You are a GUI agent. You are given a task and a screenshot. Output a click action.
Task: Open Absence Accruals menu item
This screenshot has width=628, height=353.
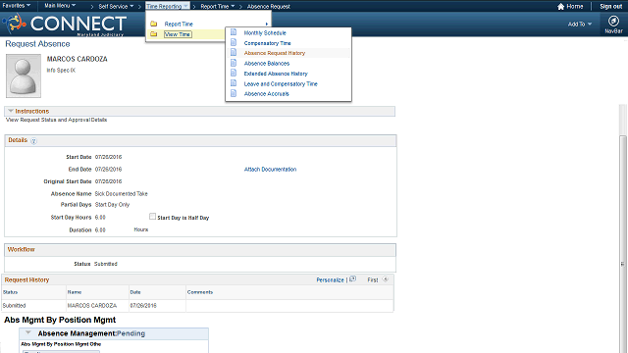(x=266, y=94)
